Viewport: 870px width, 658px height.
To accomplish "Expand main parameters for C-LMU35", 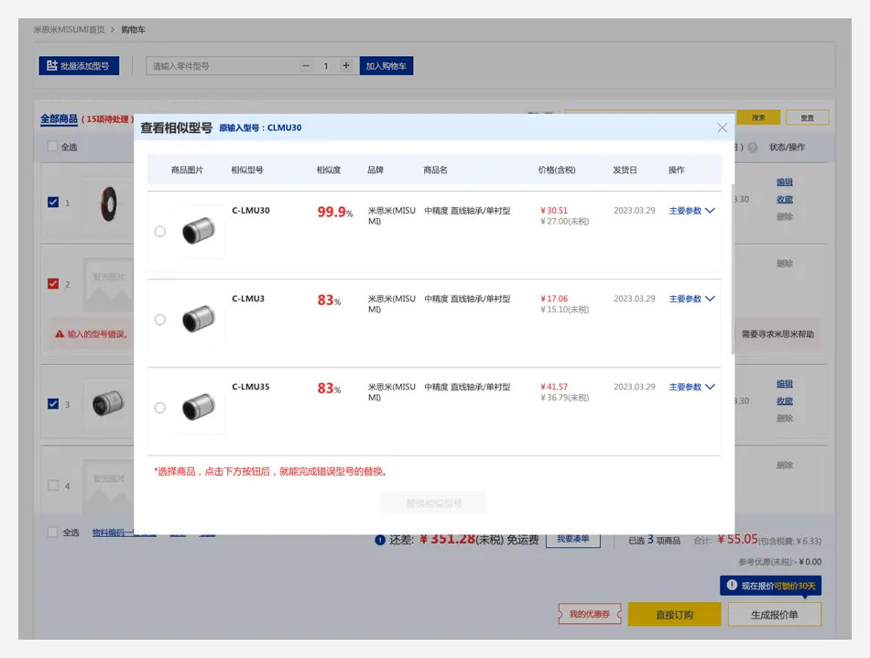I will click(x=691, y=387).
